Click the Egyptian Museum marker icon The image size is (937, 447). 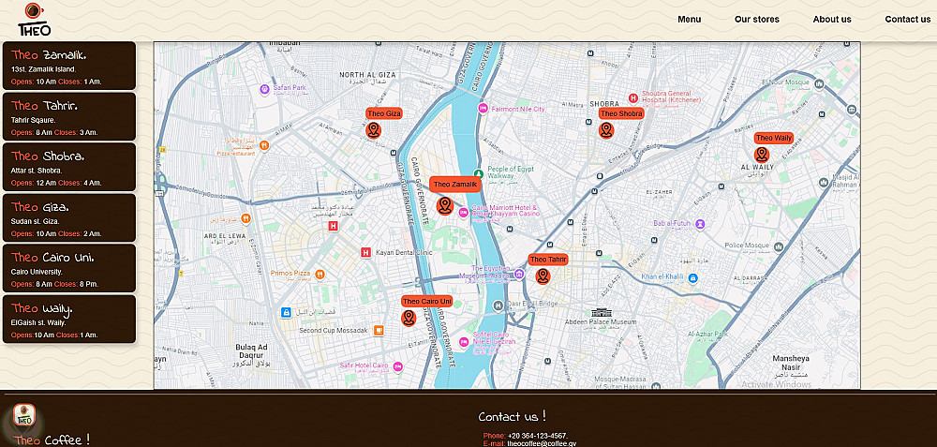[519, 275]
